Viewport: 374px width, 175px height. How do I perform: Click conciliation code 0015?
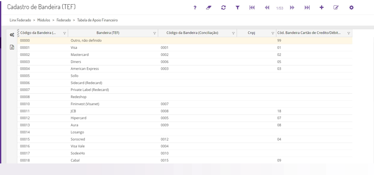tap(164, 160)
